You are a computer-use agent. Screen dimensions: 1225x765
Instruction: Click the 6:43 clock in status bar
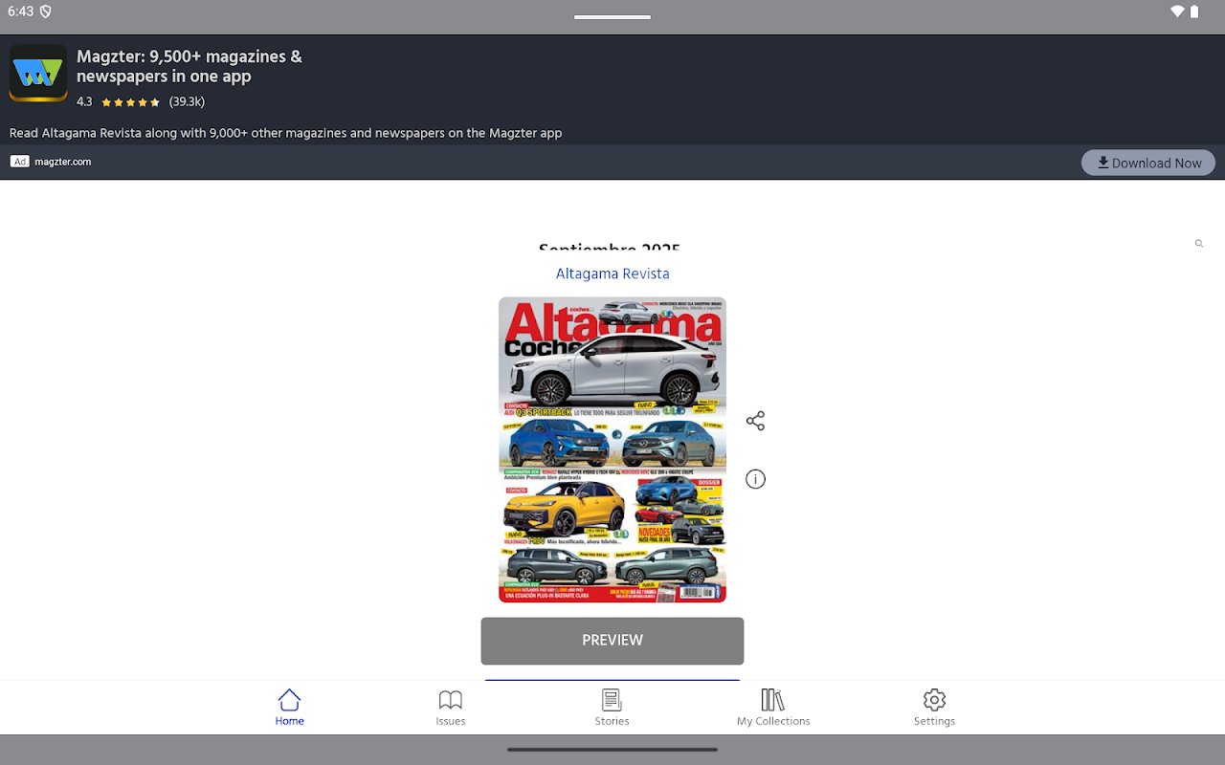point(20,11)
